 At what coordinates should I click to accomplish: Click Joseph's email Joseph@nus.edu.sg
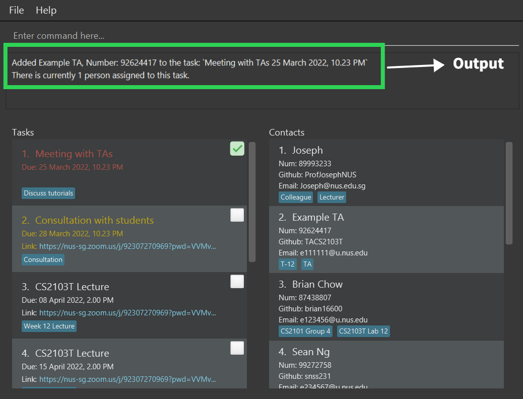coord(333,186)
